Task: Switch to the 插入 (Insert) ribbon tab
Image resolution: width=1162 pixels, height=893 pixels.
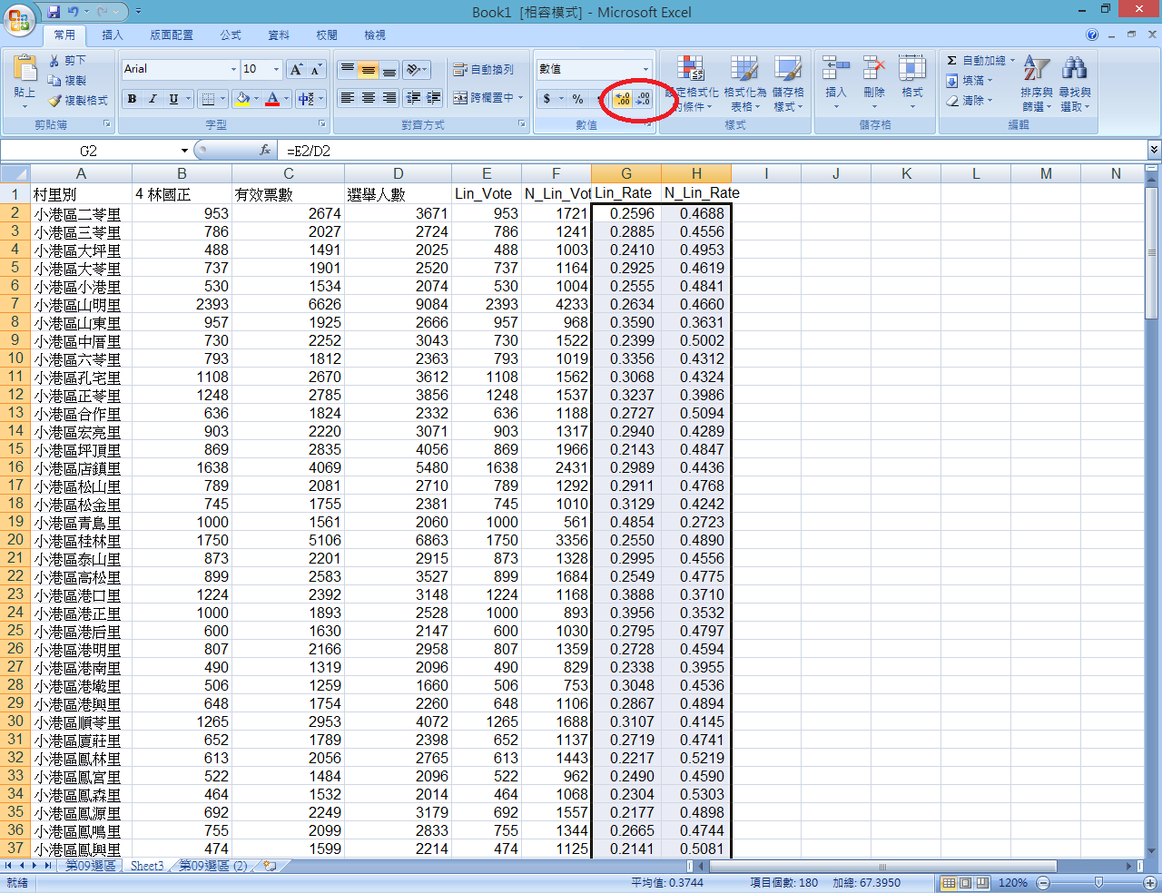Action: click(113, 35)
